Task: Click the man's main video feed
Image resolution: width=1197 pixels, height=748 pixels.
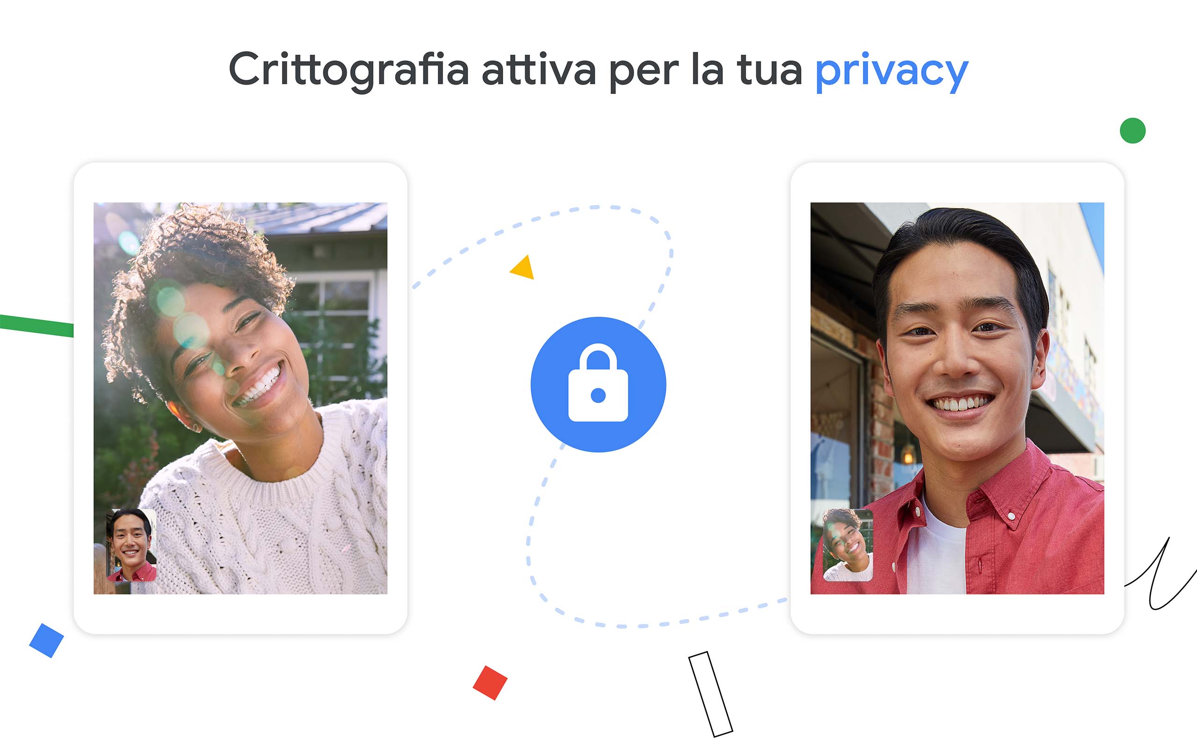Action: [x=957, y=398]
